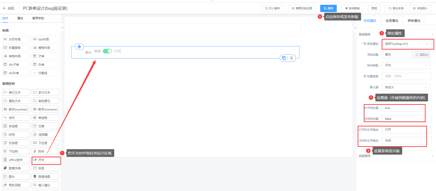
Task: Pick the 数字(number) control
Action: click(16, 109)
